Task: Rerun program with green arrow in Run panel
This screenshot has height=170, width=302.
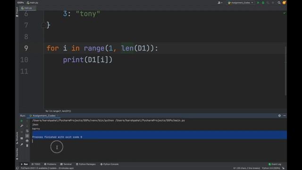Action: tap(22, 121)
